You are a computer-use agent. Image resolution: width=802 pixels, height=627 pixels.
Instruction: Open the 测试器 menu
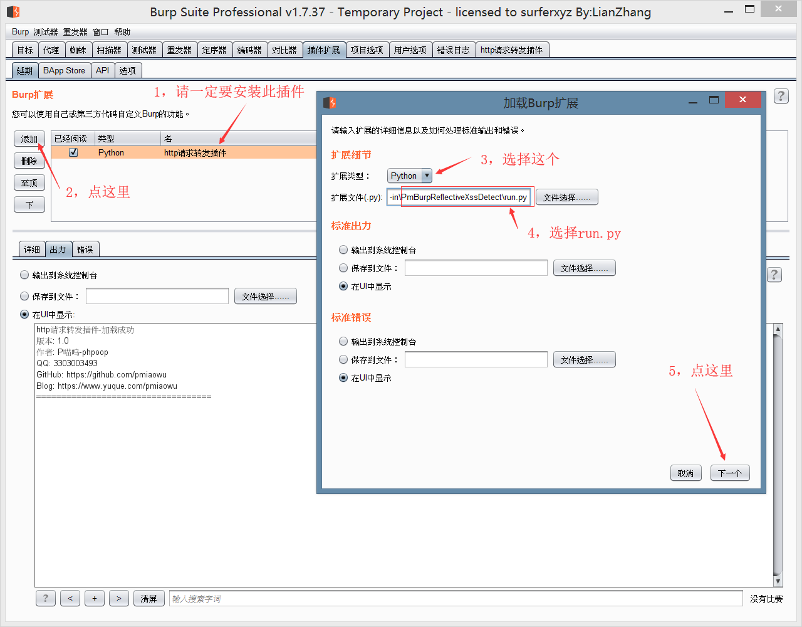click(46, 32)
